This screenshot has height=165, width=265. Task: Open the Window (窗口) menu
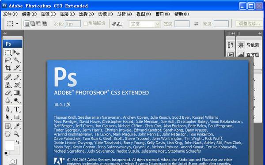pos(163,14)
